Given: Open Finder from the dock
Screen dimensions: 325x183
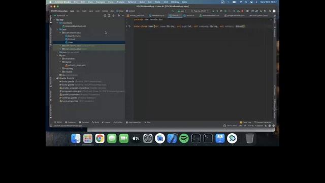Looking at the screenshot, I should 76,138.
